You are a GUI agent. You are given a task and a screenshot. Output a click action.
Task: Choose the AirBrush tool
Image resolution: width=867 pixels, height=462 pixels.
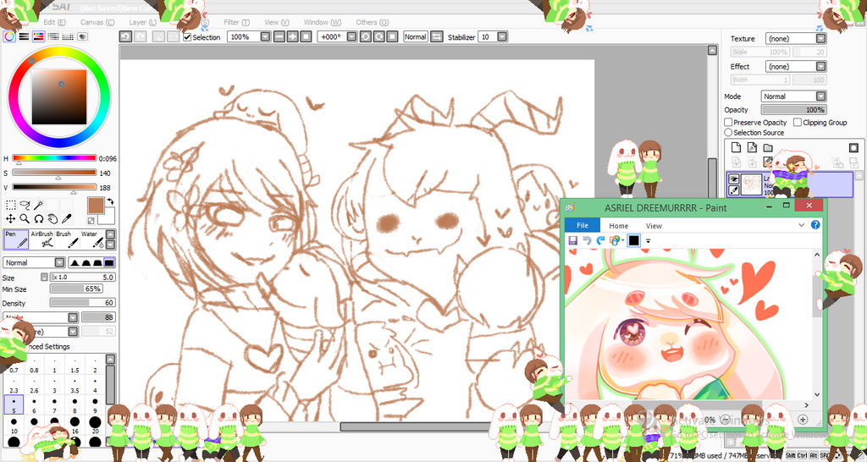[41, 239]
